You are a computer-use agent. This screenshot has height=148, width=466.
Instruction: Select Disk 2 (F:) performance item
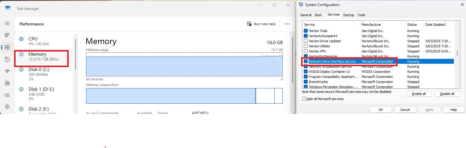click(44, 110)
